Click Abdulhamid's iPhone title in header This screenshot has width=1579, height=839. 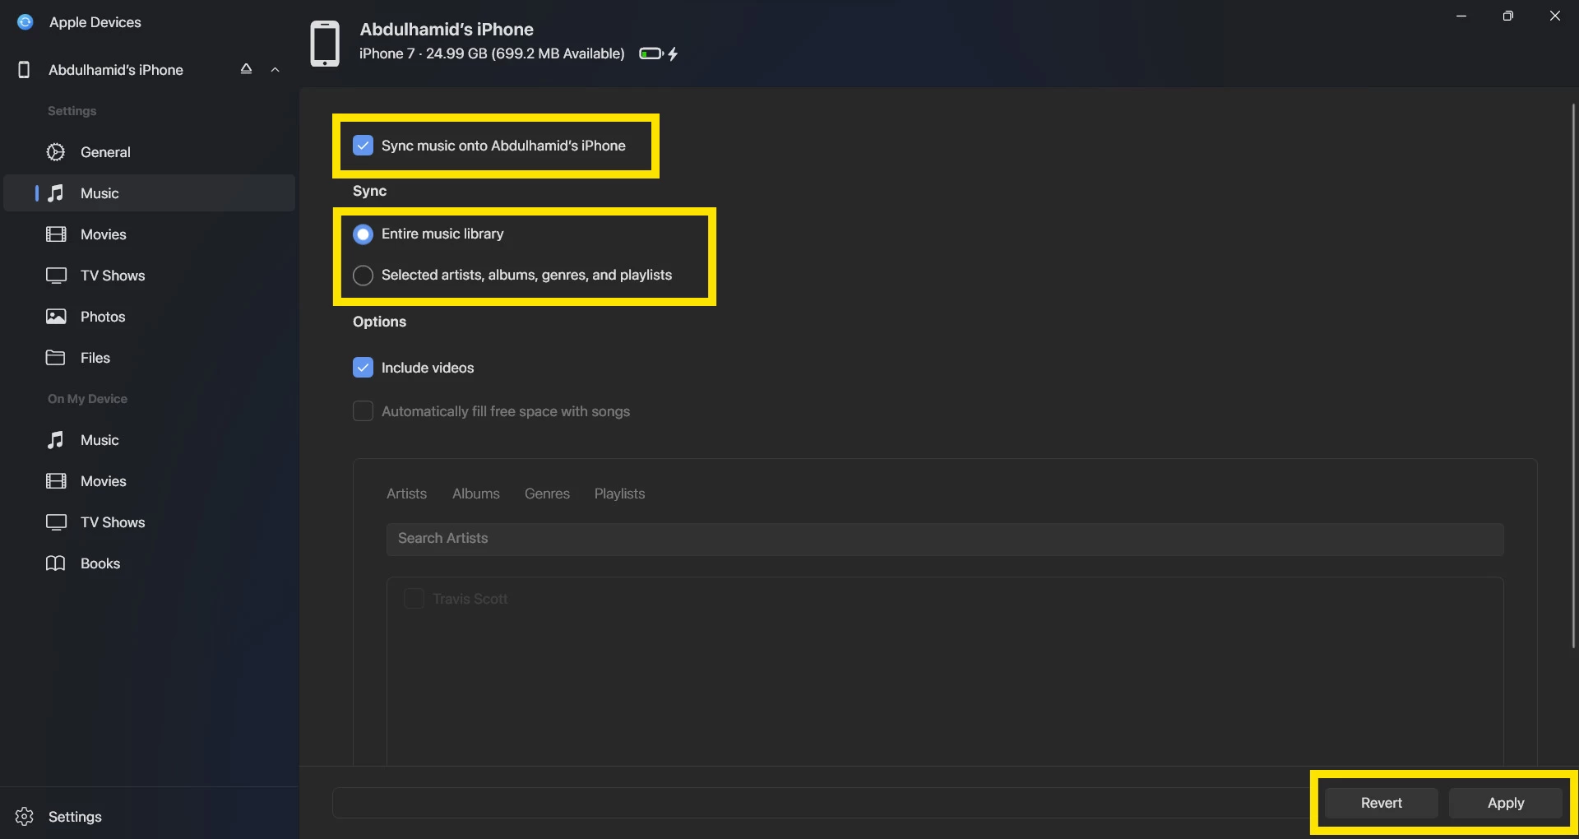pyautogui.click(x=447, y=30)
